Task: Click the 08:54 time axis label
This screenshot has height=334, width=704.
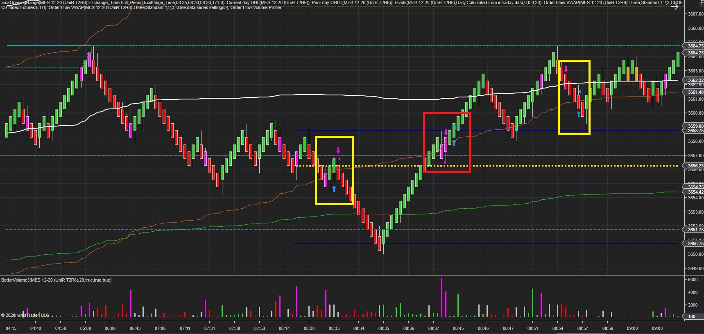Action: (x=557, y=328)
